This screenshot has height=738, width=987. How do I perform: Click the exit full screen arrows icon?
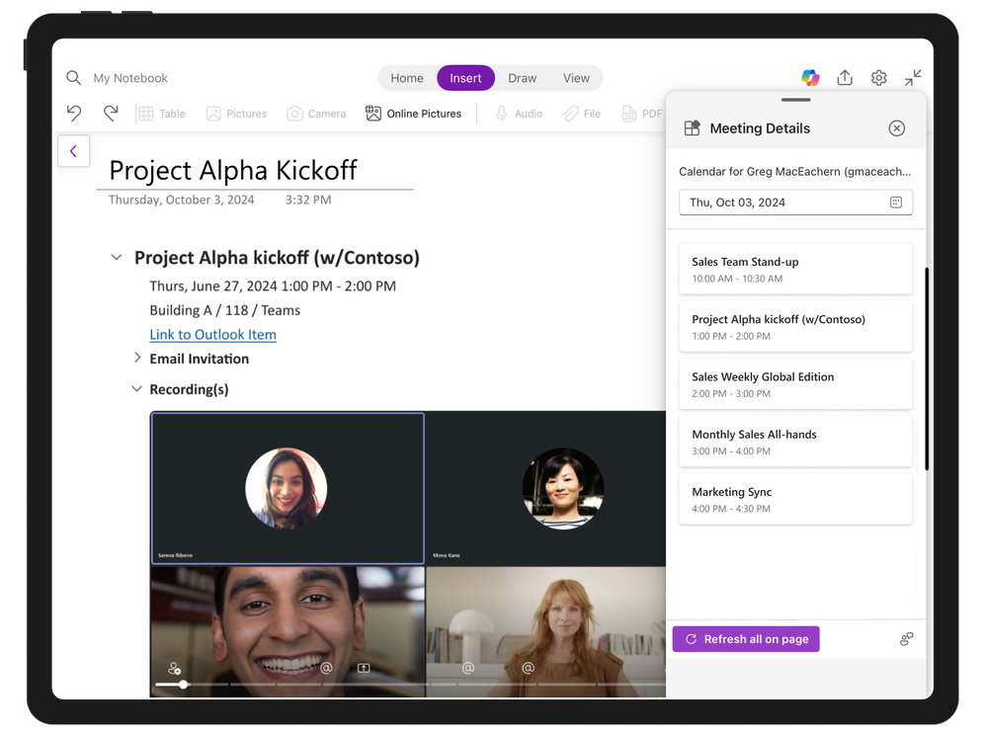(913, 77)
